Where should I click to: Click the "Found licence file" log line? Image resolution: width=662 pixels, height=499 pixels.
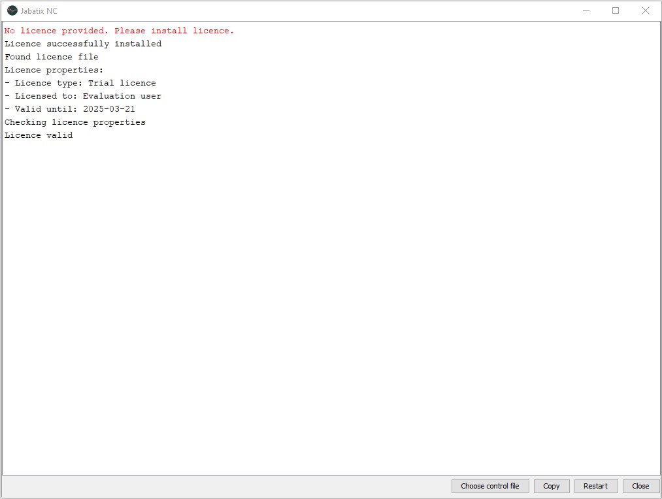click(52, 57)
